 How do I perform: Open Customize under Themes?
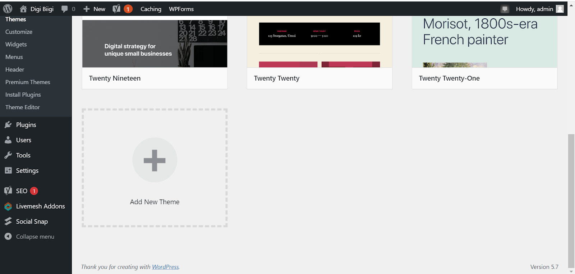pyautogui.click(x=19, y=32)
